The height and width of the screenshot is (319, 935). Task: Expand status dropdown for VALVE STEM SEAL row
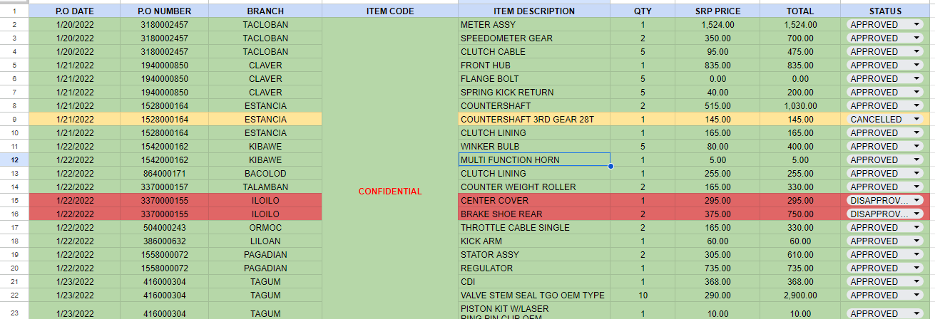click(916, 296)
